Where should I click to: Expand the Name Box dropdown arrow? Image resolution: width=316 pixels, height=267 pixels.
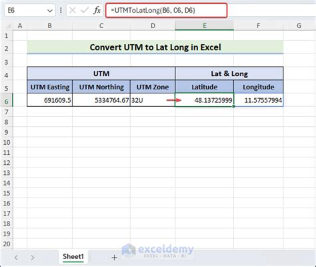click(50, 11)
